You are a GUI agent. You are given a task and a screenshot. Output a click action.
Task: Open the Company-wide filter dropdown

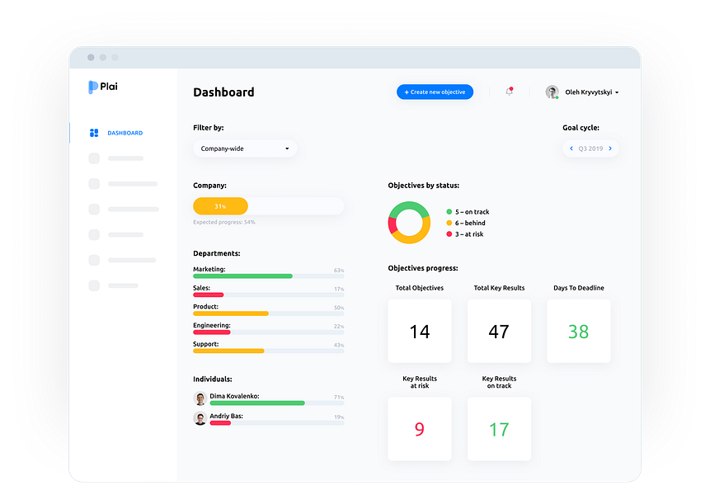245,148
